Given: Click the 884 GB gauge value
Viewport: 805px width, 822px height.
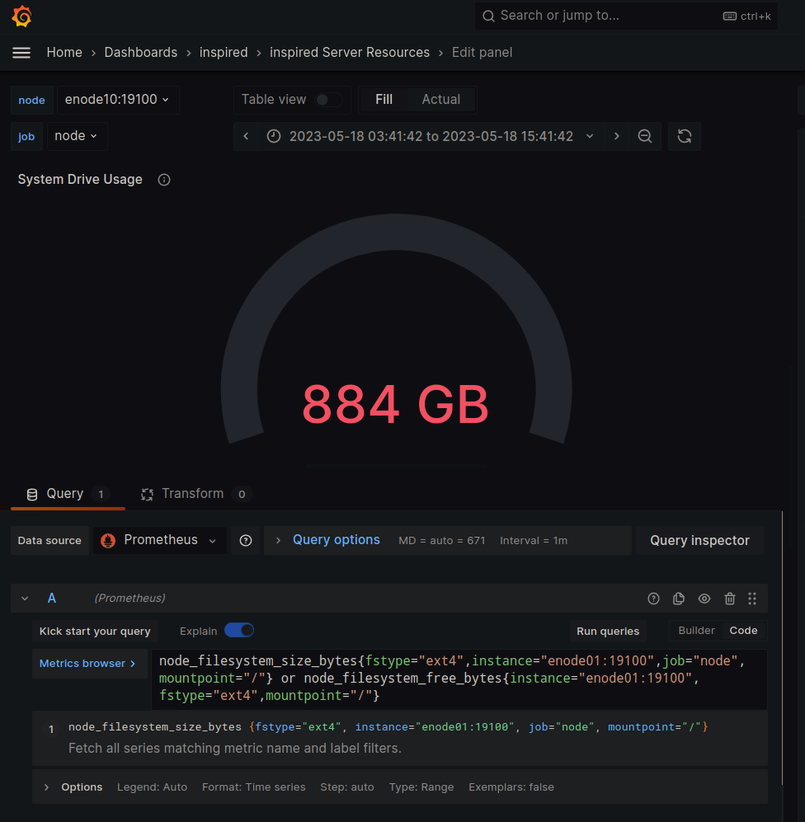Looking at the screenshot, I should pyautogui.click(x=396, y=404).
